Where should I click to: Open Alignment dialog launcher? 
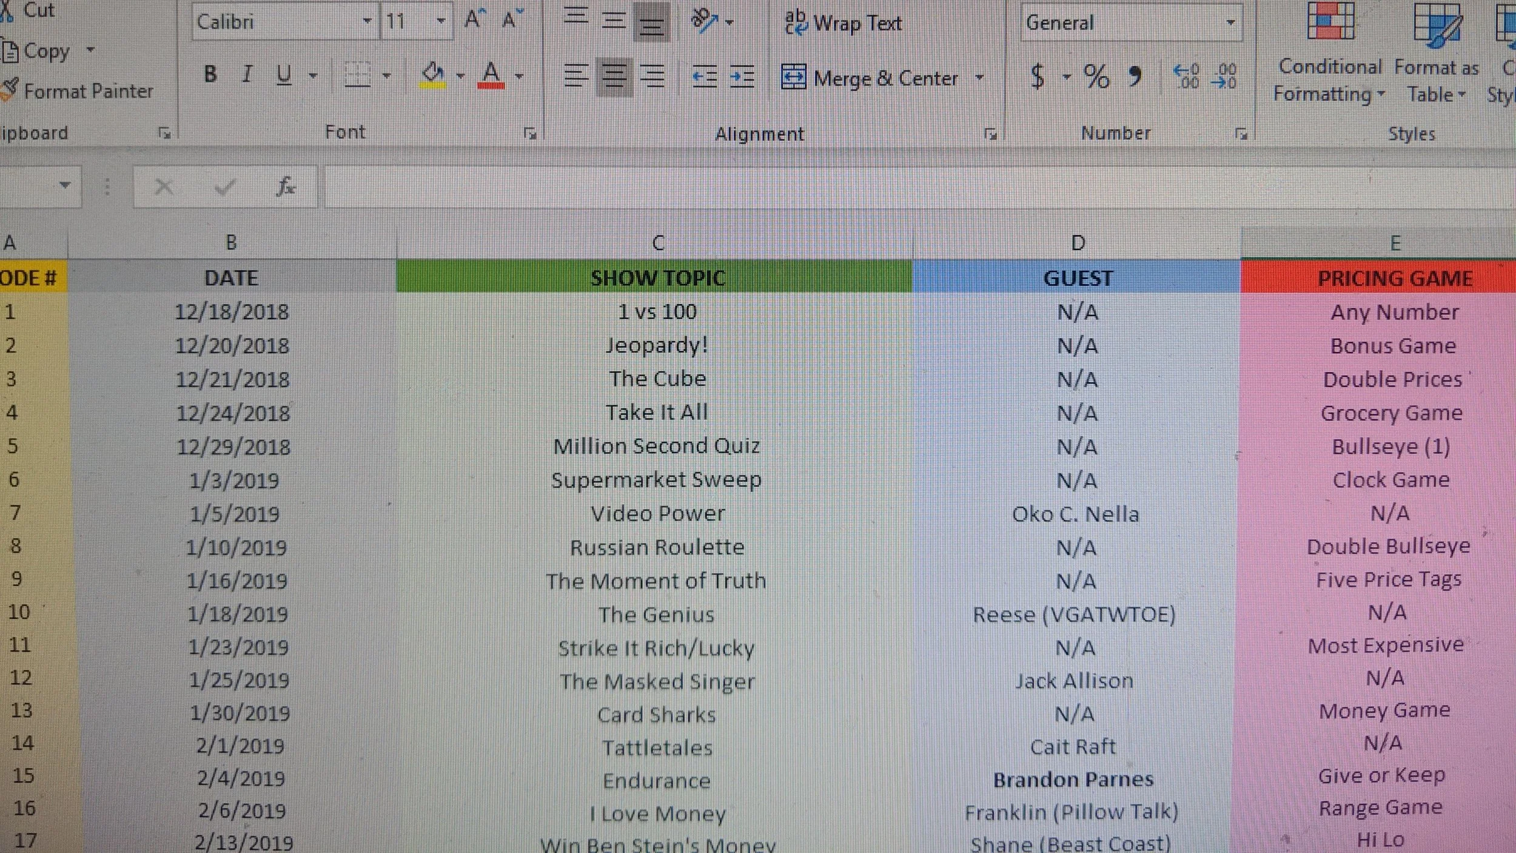pos(990,134)
